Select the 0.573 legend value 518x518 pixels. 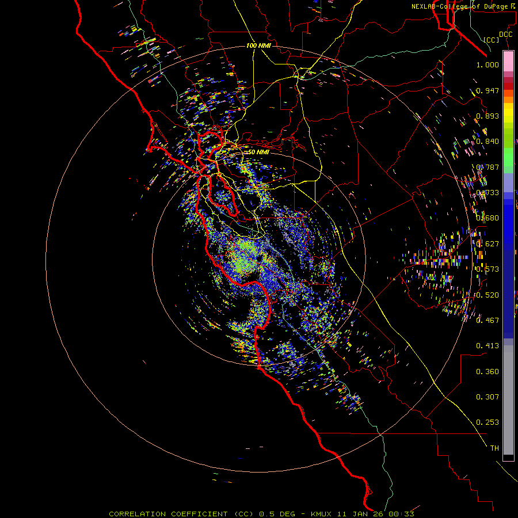[x=487, y=269]
